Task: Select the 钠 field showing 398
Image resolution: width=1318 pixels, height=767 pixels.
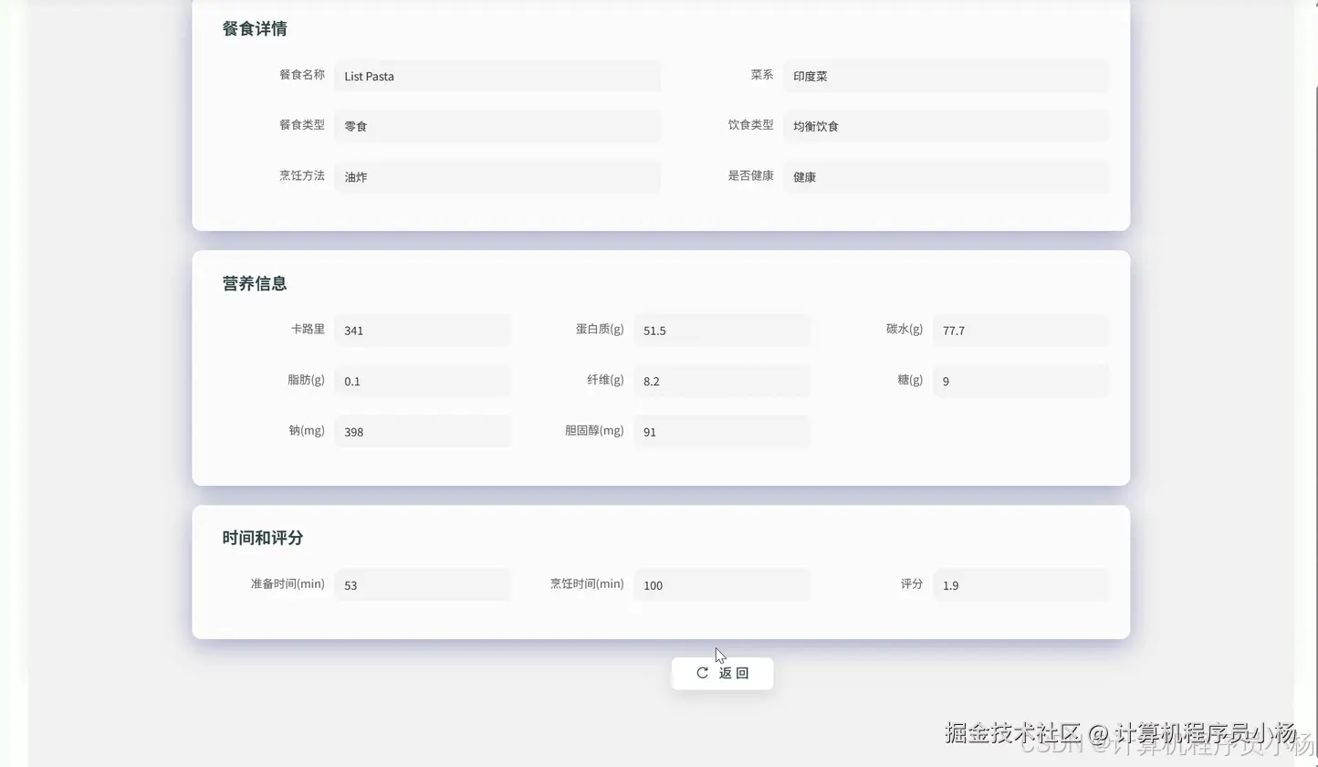Action: pos(423,431)
